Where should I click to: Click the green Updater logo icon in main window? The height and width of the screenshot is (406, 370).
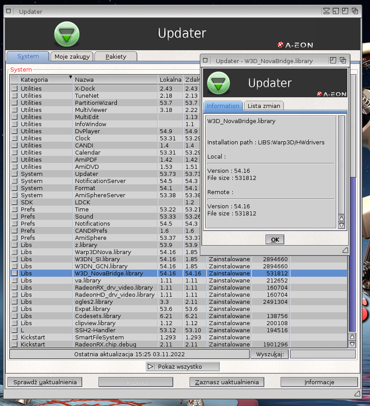pos(67,34)
